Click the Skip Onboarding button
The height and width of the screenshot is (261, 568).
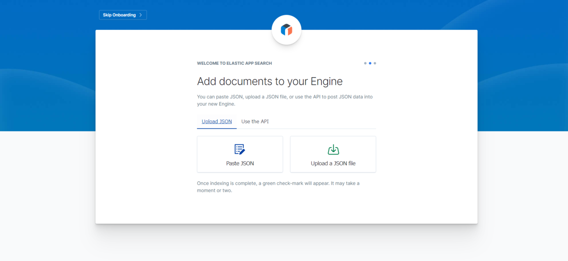coord(123,15)
